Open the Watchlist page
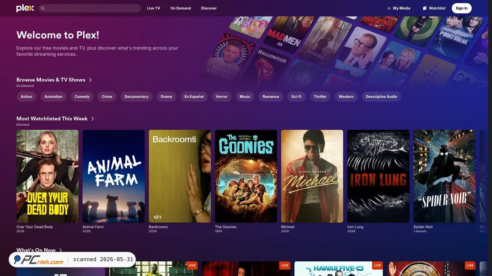Image resolution: width=492 pixels, height=276 pixels. coord(434,8)
